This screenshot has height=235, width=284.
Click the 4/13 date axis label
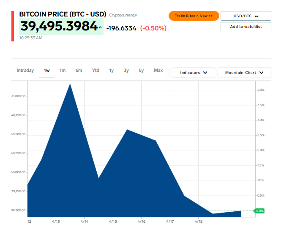point(56,221)
